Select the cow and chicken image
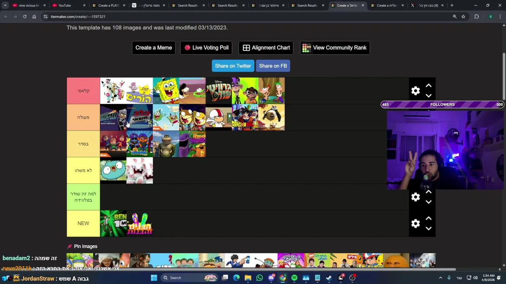 [x=113, y=91]
